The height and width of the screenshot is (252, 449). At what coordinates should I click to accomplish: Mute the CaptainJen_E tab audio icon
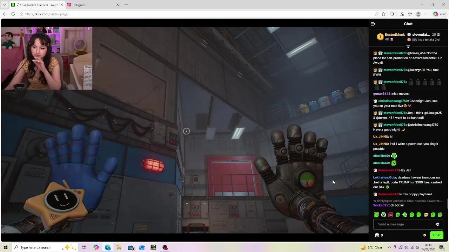point(19,5)
